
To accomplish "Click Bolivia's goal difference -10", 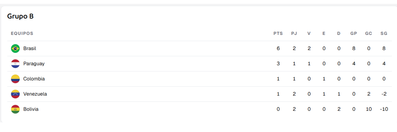I will (384, 109).
